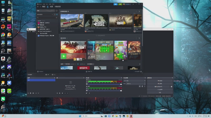The width and height of the screenshot is (211, 118).
Task: Move scene up in OBS scenes panel
Action: click(36, 93)
